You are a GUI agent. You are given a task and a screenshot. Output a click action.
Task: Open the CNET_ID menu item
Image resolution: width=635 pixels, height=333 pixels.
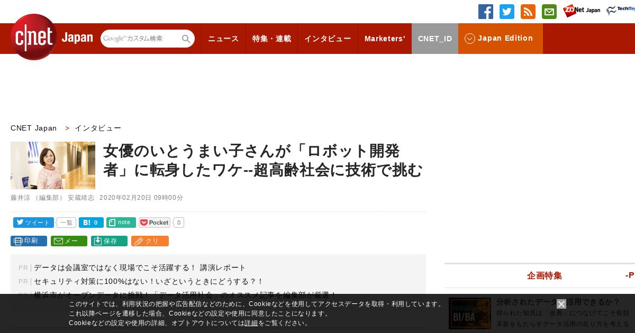[435, 39]
